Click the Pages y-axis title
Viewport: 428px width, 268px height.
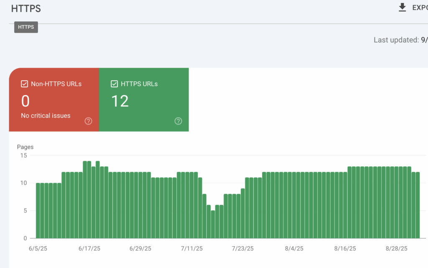point(25,147)
